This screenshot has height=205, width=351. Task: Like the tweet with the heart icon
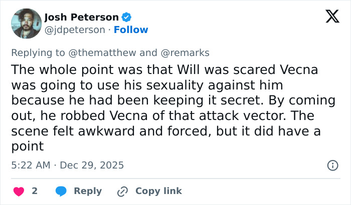click(19, 191)
